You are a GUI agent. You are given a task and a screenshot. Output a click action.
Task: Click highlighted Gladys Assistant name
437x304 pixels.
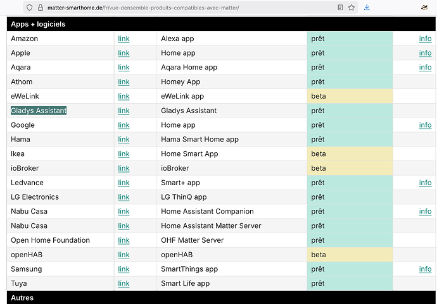pos(39,111)
